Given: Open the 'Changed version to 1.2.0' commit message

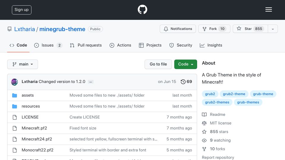Looking at the screenshot, I should coord(62,82).
